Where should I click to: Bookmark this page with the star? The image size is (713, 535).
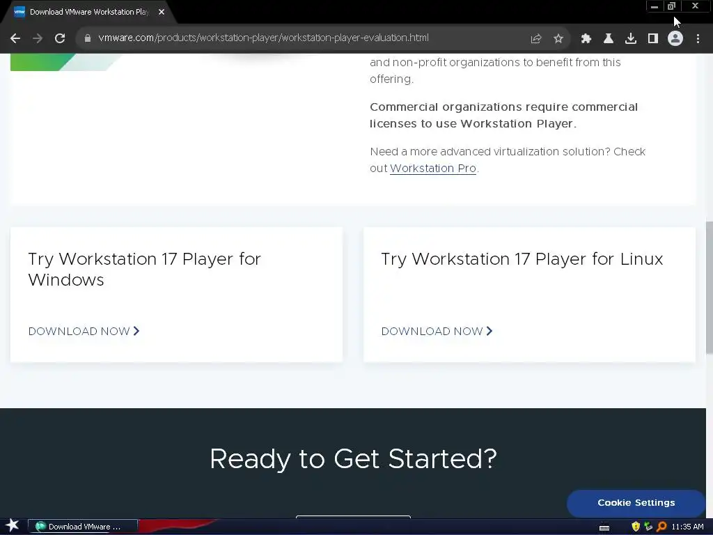558,39
